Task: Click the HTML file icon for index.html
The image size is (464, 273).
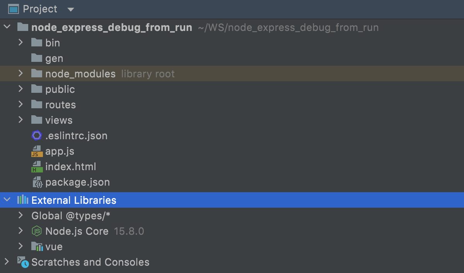Action: coord(36,166)
